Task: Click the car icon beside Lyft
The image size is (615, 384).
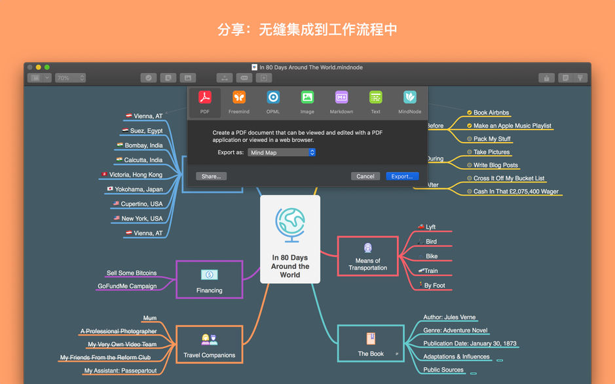Action: (421, 226)
